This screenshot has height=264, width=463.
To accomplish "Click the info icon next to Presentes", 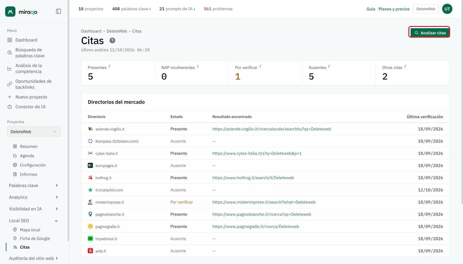I will coord(109,66).
